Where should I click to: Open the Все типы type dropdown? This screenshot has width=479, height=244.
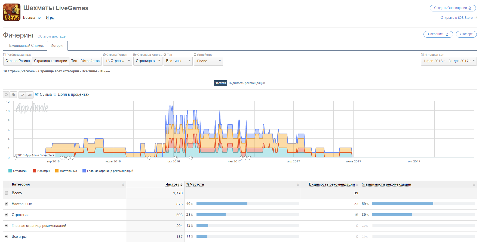pyautogui.click(x=178, y=61)
